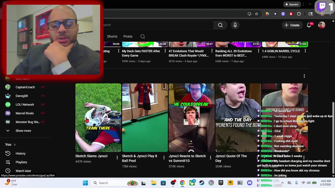Open OBS Studio from the taskbar
335x188 pixels.
173,183
